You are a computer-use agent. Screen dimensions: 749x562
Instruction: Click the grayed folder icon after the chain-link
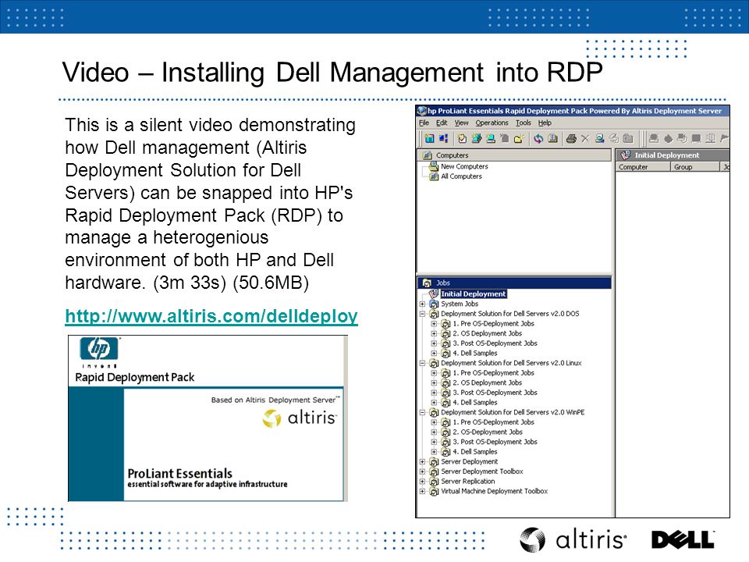628,139
